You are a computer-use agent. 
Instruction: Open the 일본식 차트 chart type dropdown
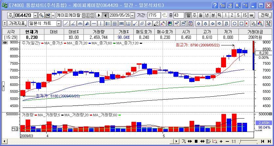tap(59, 24)
